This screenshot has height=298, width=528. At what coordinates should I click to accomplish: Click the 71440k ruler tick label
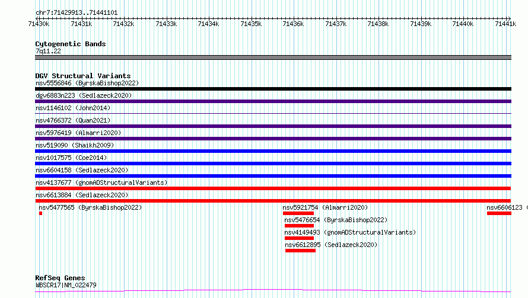click(x=463, y=24)
